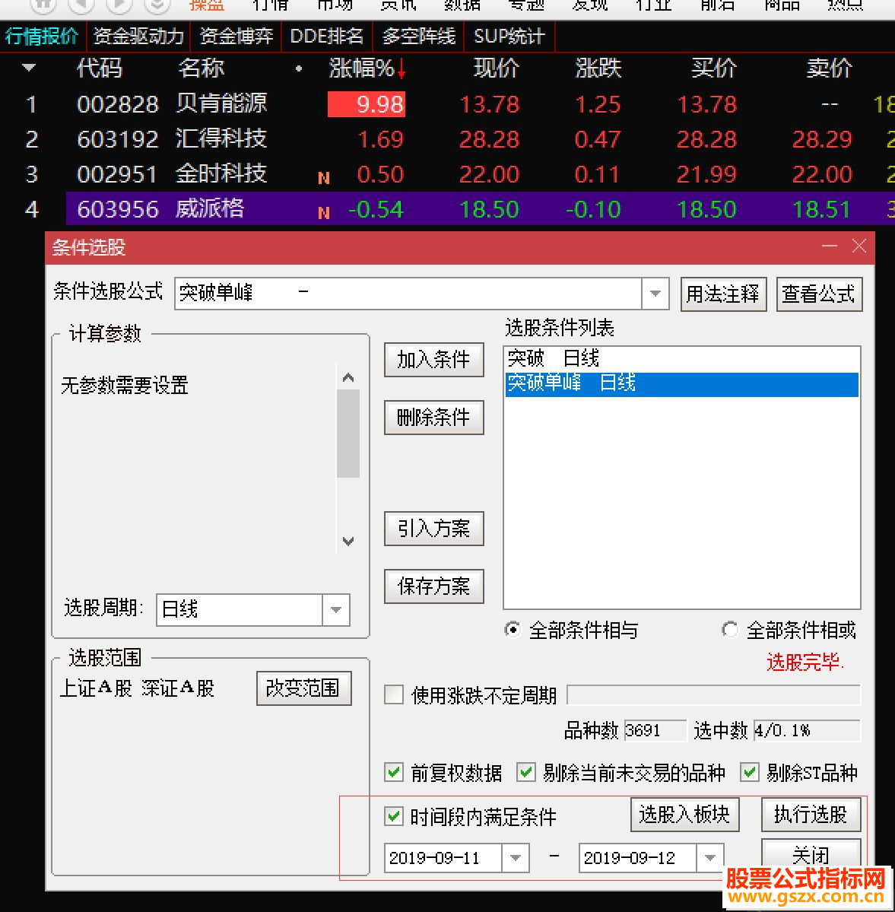Click 改变范围 to change stock scope
This screenshot has width=895, height=912.
click(x=304, y=688)
